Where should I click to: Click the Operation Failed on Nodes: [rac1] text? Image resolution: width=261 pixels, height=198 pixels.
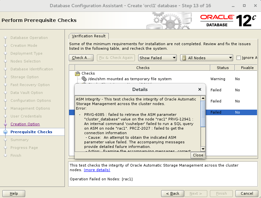pyautogui.click(x=101, y=179)
